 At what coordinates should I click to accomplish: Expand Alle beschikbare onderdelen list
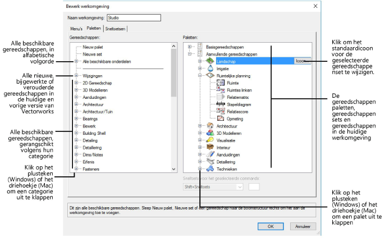click(x=76, y=61)
